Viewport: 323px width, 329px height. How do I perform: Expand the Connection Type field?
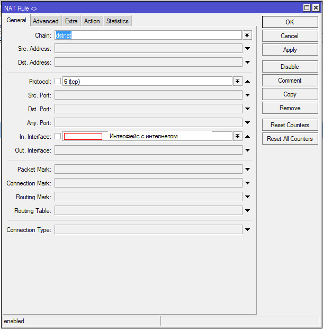(x=247, y=229)
